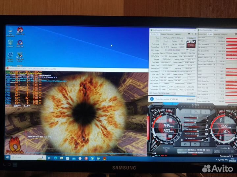Switch to Validation tab in left GPU-Z window
237x177 pixels.
point(178,34)
